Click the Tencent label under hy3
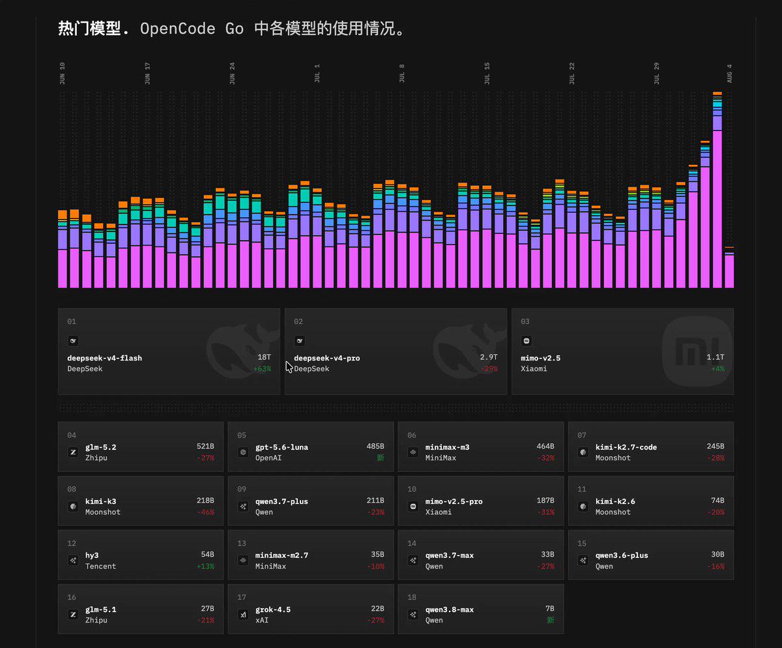 100,567
